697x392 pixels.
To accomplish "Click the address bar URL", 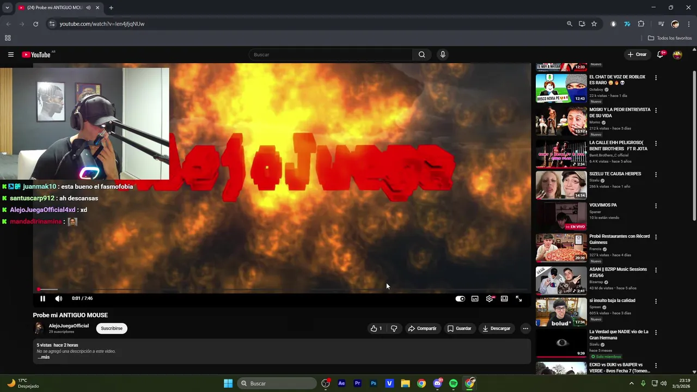I will pyautogui.click(x=102, y=24).
